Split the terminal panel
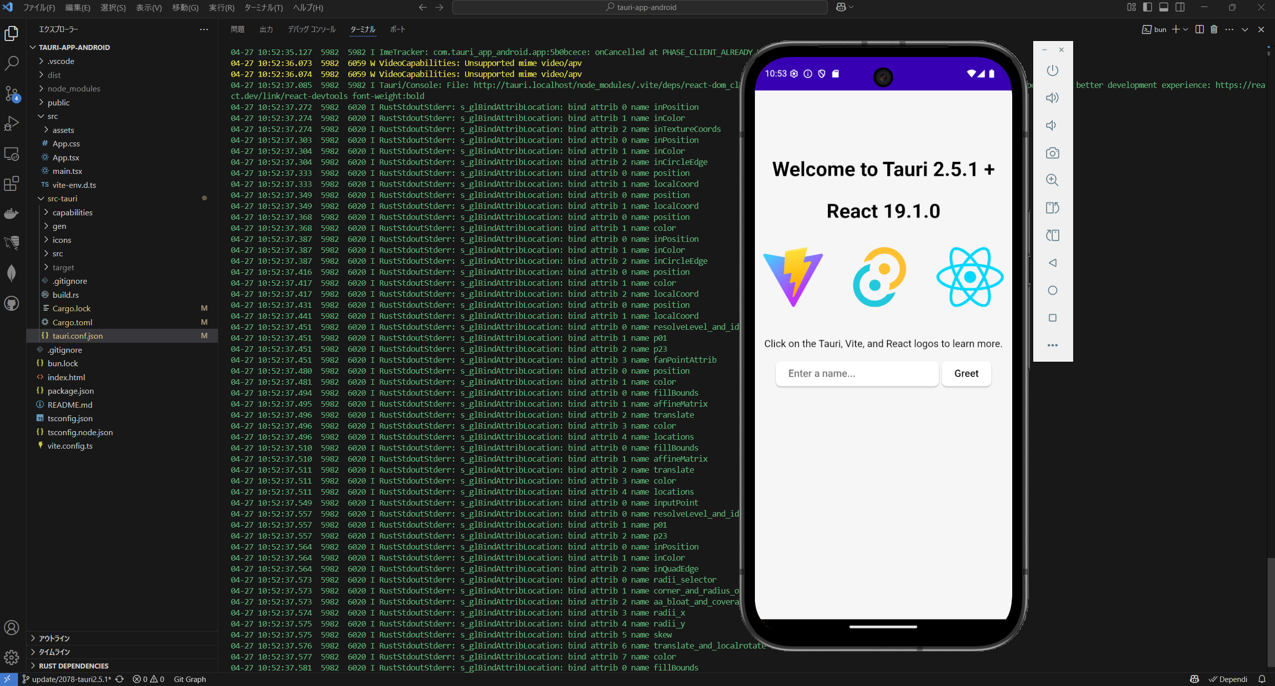The image size is (1275, 686). [1200, 29]
